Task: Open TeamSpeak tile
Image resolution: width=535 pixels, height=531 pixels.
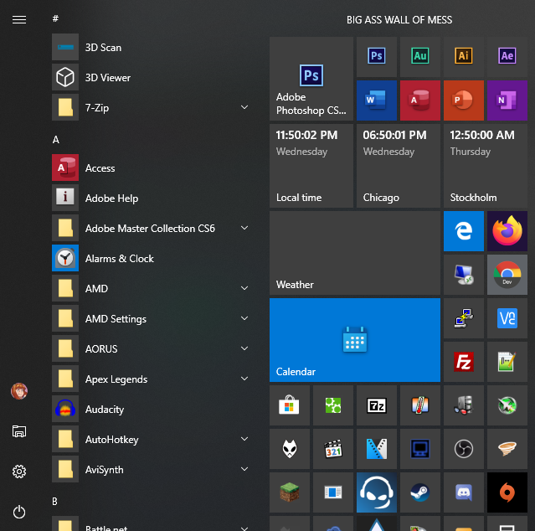Action: pyautogui.click(x=377, y=492)
